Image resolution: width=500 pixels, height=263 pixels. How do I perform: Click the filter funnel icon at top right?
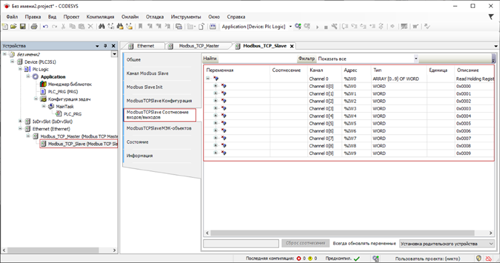[x=491, y=17]
